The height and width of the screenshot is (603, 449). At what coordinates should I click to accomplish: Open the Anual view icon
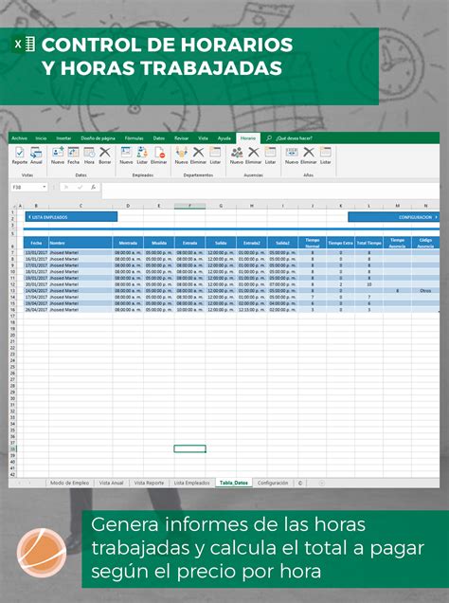coord(36,155)
